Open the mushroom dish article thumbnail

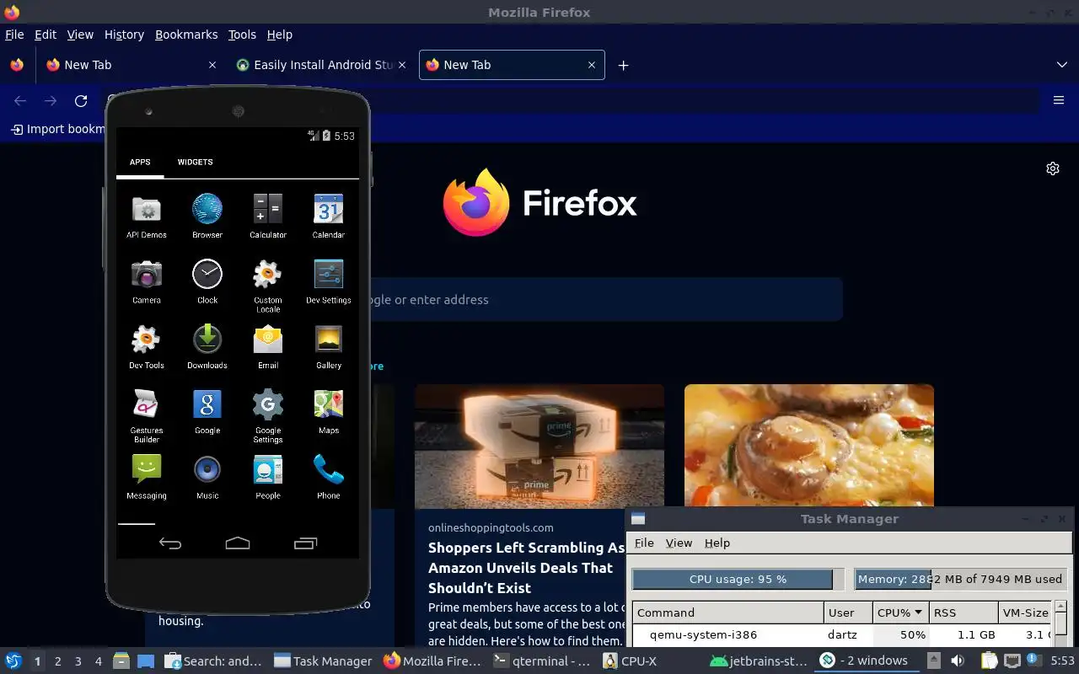[x=809, y=445]
